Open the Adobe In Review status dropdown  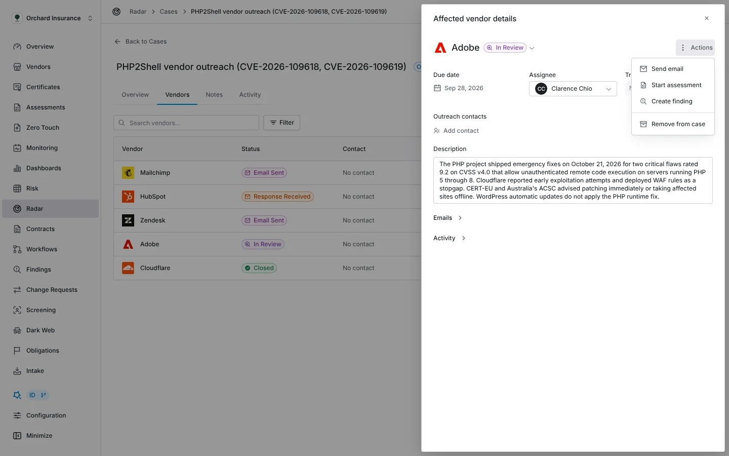pos(509,48)
